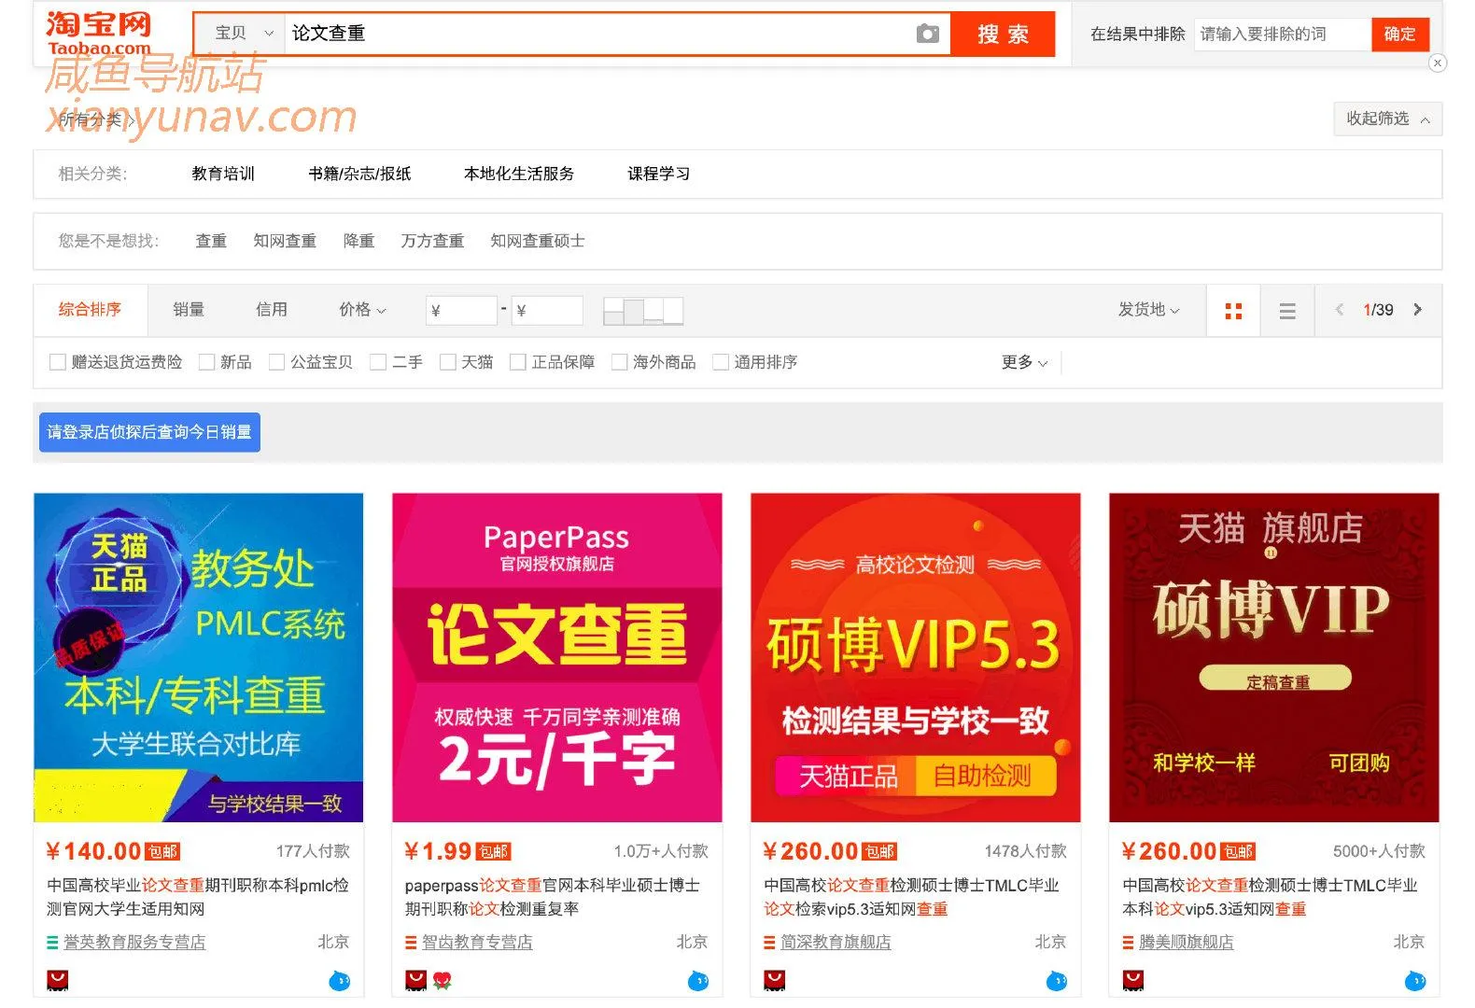Open 课程学习 category

tap(659, 174)
